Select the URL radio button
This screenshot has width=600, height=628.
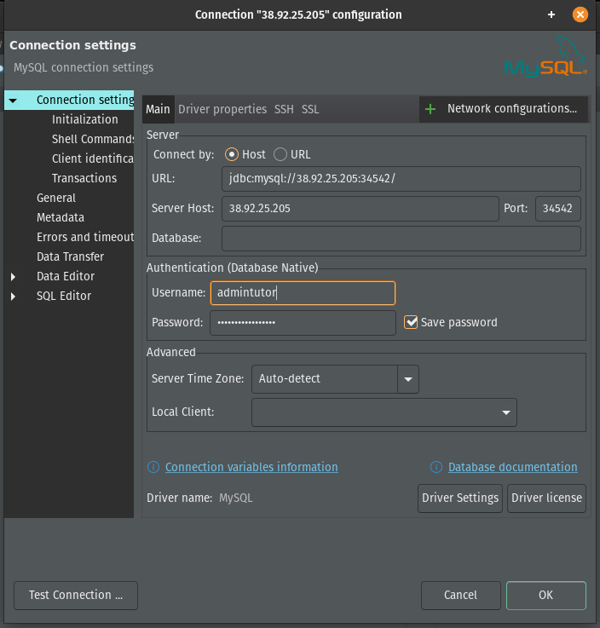(x=280, y=154)
